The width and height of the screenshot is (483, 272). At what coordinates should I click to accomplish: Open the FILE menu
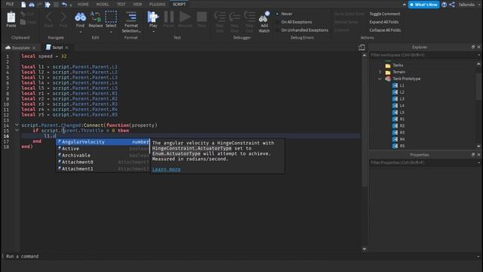click(x=10, y=4)
